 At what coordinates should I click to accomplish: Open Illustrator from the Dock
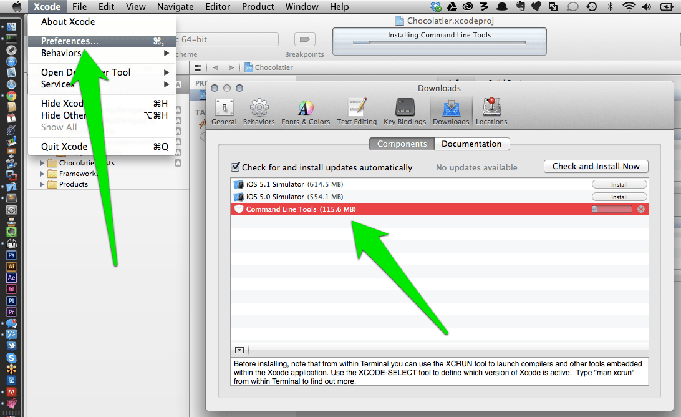click(11, 267)
